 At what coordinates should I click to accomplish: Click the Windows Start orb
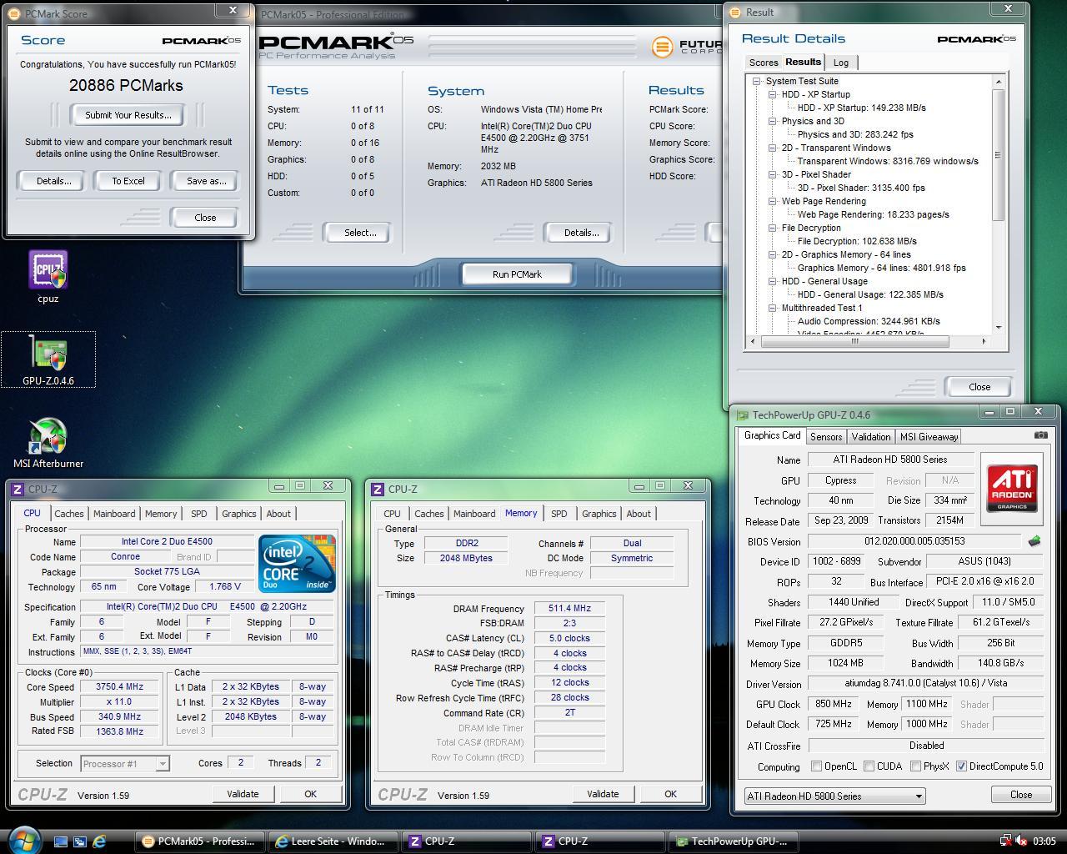pyautogui.click(x=23, y=839)
